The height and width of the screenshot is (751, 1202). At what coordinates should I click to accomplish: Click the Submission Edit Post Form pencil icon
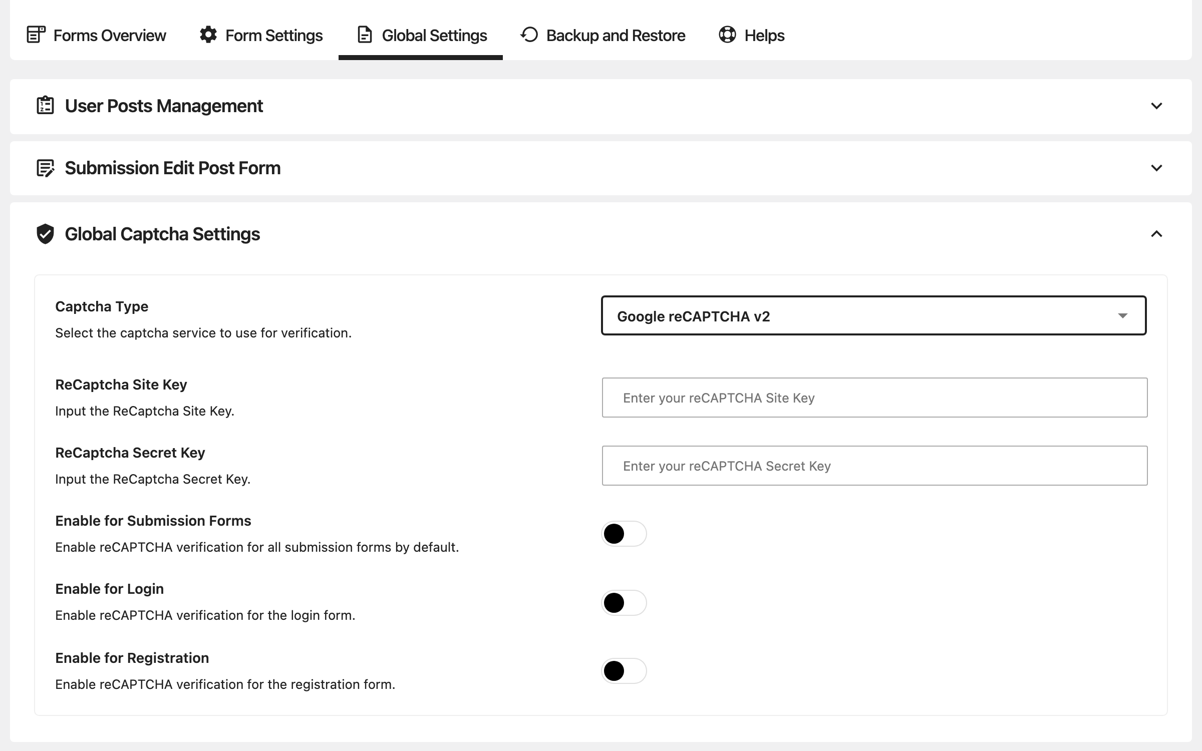(x=45, y=168)
